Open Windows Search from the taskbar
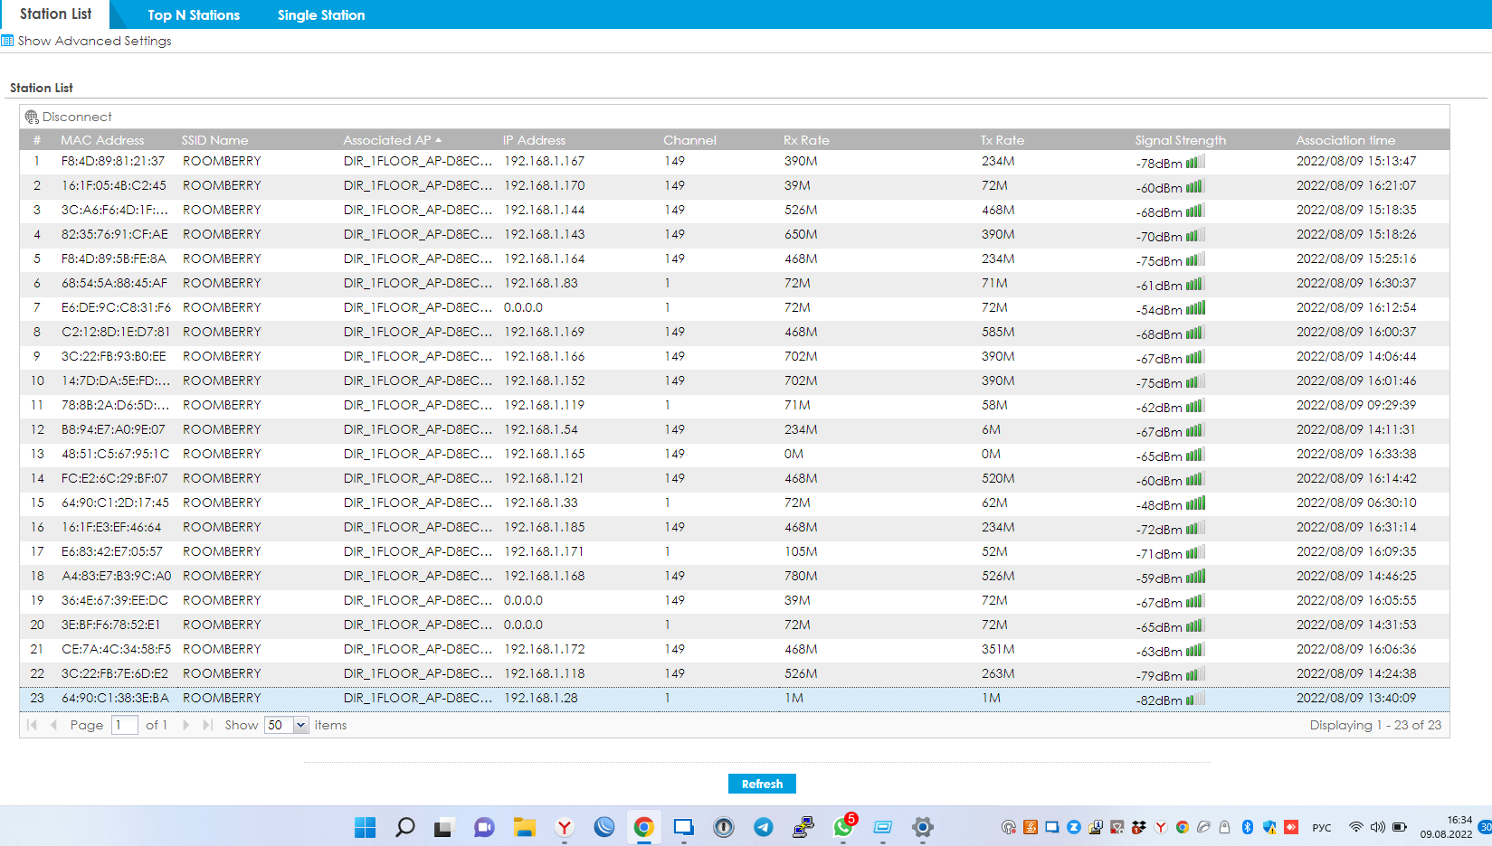This screenshot has height=846, width=1492. tap(404, 827)
